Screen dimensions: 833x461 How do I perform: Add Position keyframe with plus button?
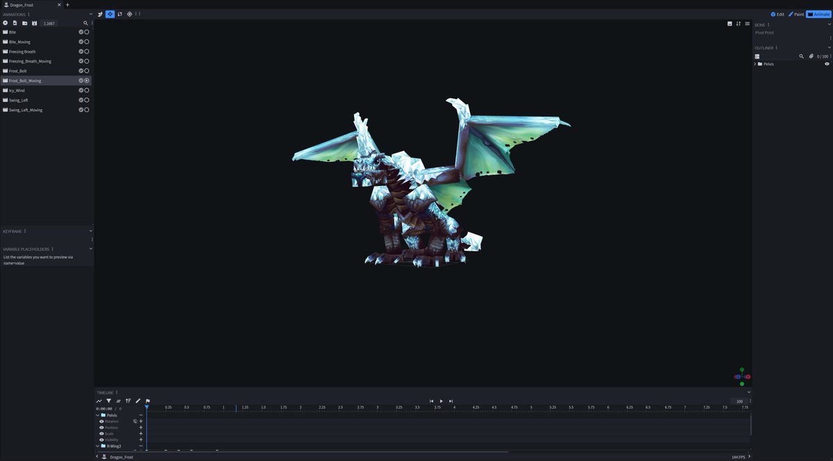(141, 428)
